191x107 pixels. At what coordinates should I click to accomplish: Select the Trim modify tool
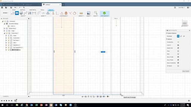click(44, 13)
